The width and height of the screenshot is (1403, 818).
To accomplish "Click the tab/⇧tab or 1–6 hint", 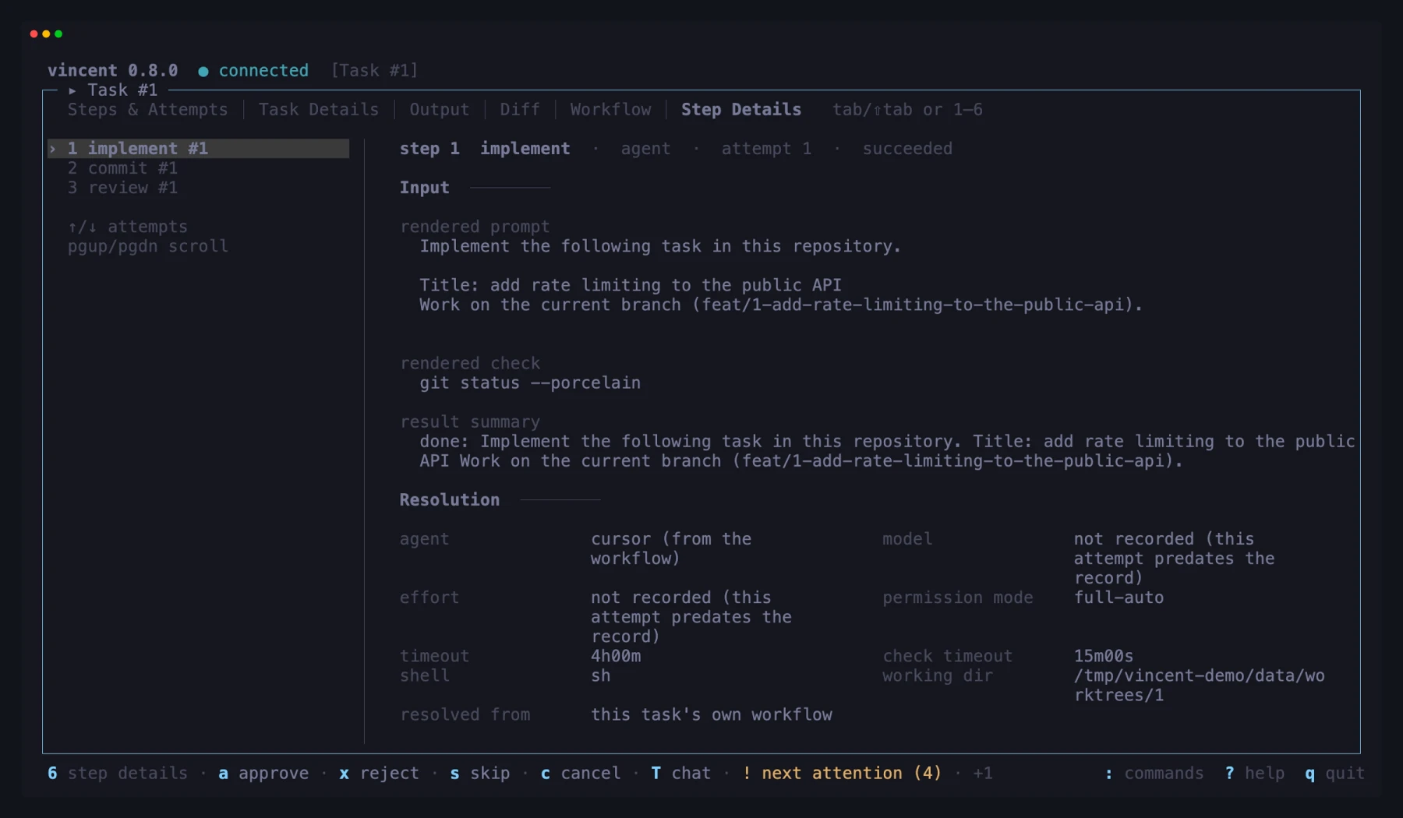I will click(907, 110).
